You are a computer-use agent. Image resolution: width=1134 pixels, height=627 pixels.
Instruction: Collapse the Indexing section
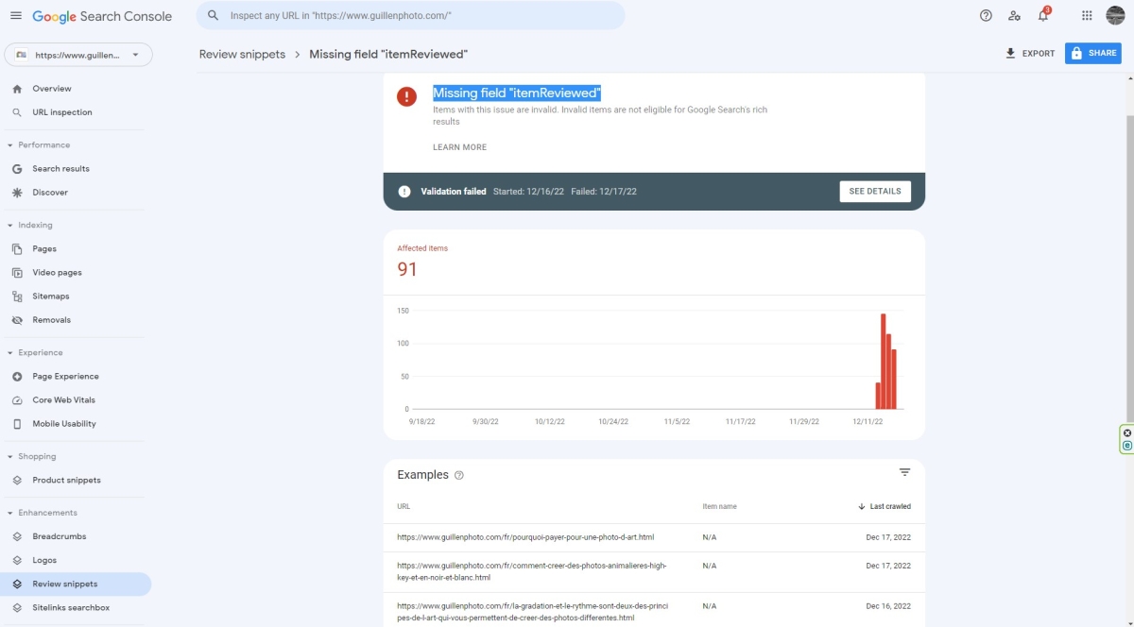[10, 226]
